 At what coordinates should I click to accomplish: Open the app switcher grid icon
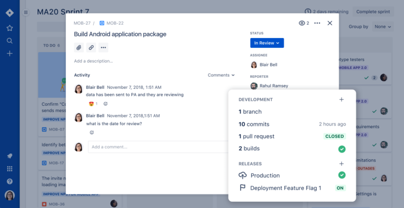pyautogui.click(x=10, y=169)
